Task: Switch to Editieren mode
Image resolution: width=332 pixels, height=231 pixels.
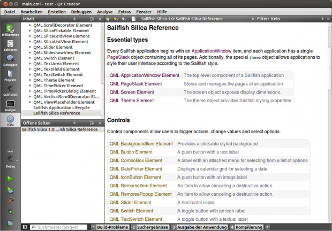Action: point(10,45)
